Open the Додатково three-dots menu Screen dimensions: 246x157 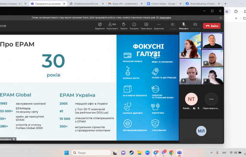(x=159, y=26)
